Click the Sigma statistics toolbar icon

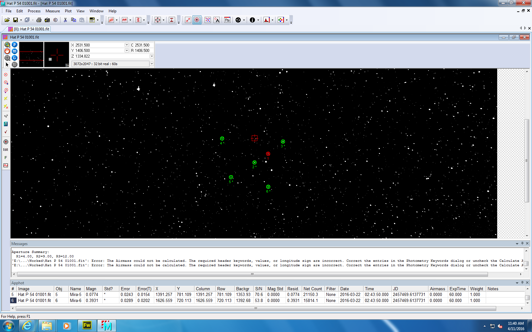[172, 20]
